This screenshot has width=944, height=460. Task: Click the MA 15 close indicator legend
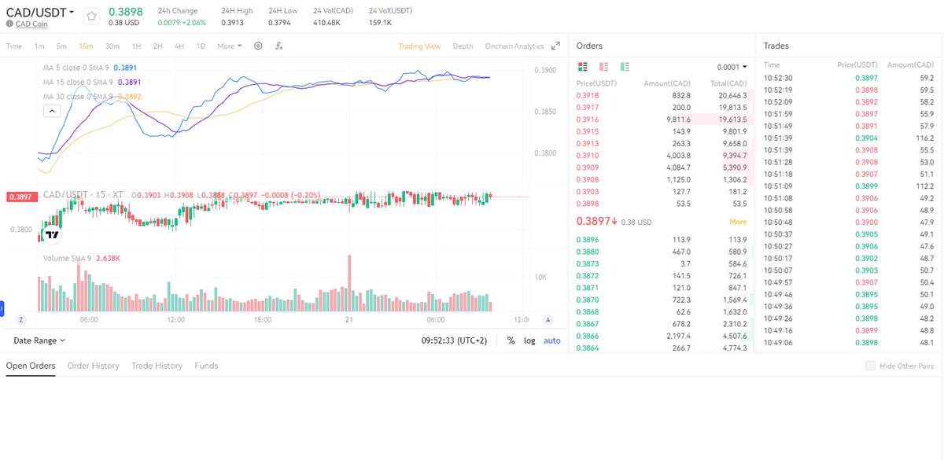(92, 82)
